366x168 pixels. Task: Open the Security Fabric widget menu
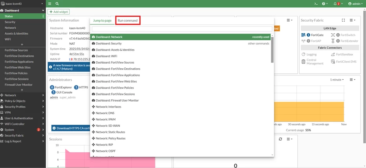[x=352, y=20]
